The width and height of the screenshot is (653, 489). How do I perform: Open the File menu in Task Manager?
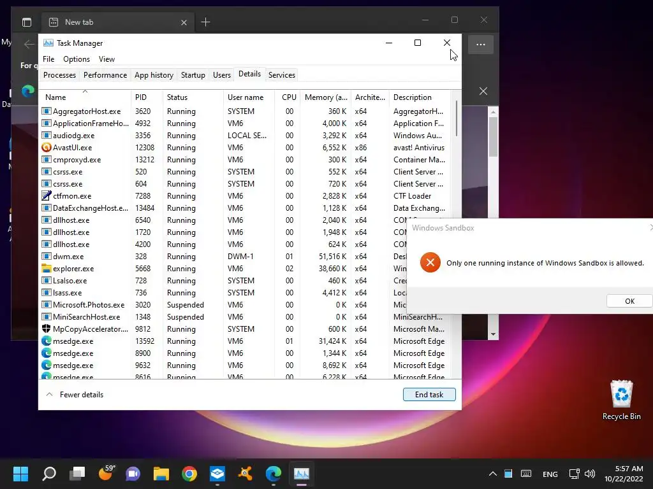pos(48,59)
